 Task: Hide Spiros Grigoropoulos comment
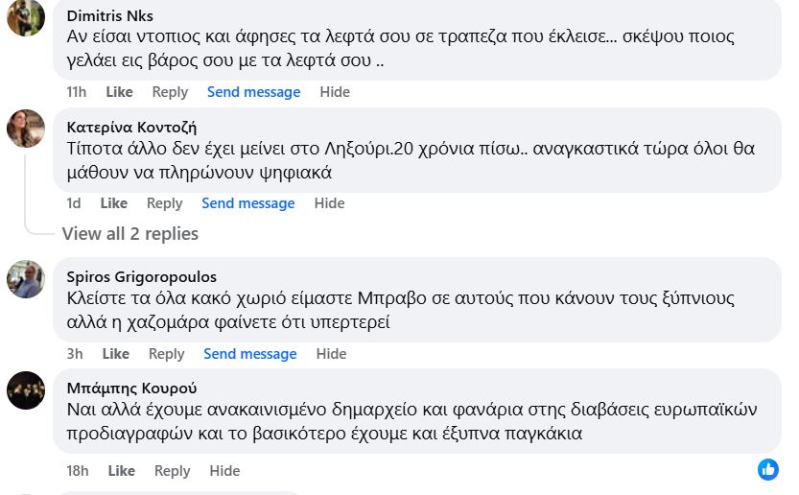[331, 354]
